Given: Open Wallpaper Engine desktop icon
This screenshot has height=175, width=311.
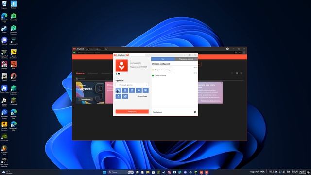Looking at the screenshot, I should (4, 114).
